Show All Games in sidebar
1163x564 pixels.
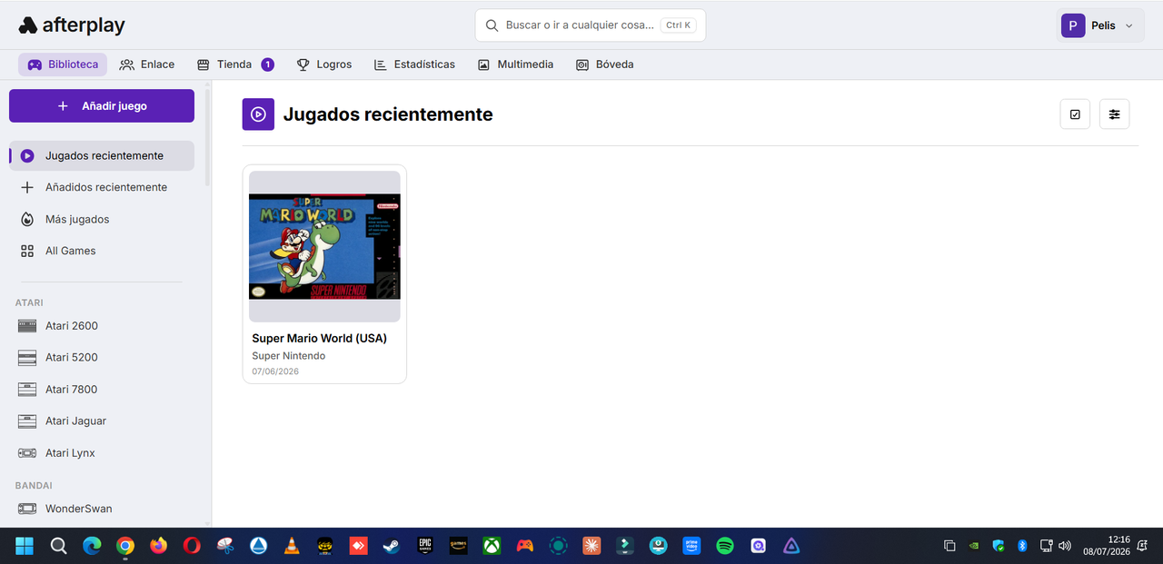coord(102,251)
